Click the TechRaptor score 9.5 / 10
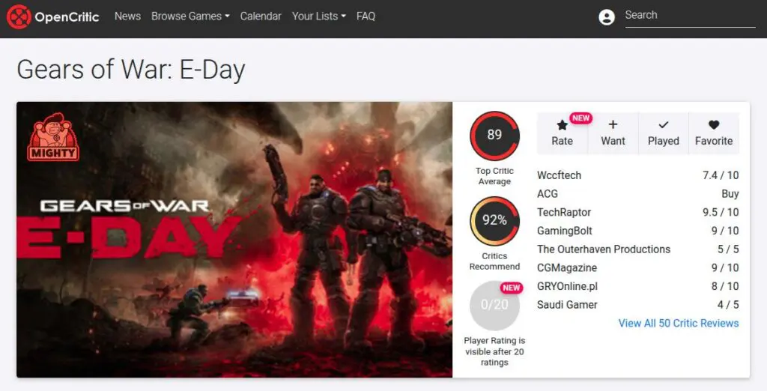This screenshot has height=391, width=767. tap(721, 213)
